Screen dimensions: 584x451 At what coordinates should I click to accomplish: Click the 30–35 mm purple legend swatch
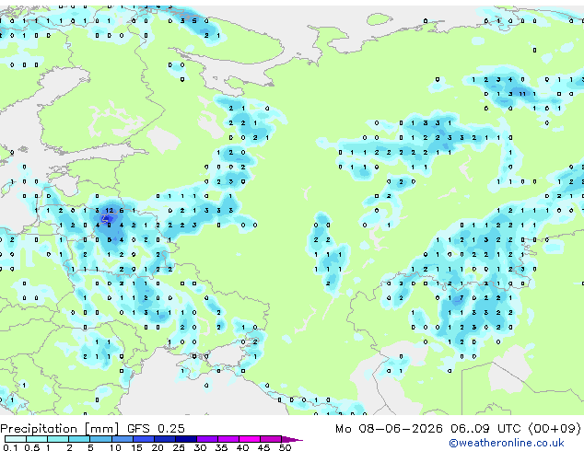[x=206, y=439]
